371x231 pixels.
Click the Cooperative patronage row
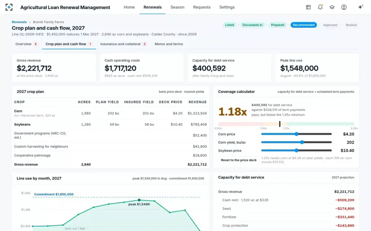tap(110, 156)
